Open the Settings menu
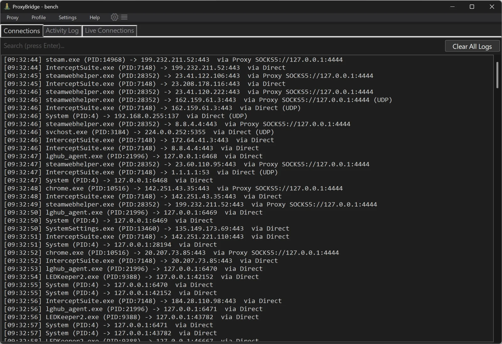502x344 pixels. tap(67, 18)
